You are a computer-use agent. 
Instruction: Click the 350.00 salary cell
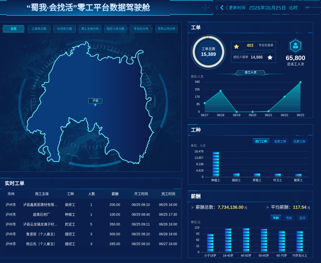pyautogui.click(x=115, y=224)
